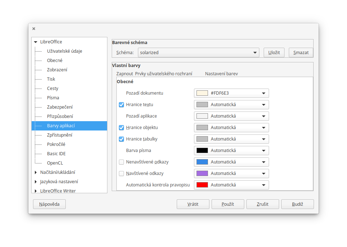This screenshot has height=247, width=347.
Task: Toggle the Hranice textu checkbox
Action: 121,105
